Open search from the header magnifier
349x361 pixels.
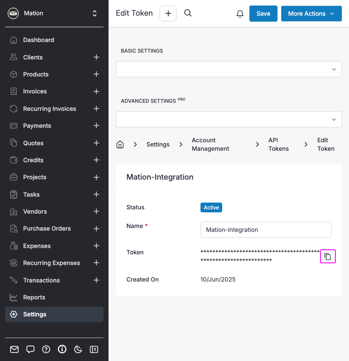pyautogui.click(x=188, y=13)
